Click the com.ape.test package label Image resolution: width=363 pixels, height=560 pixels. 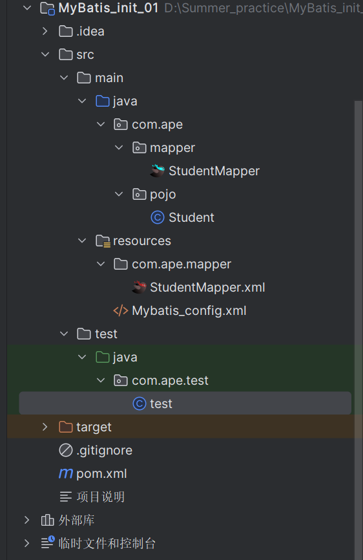(170, 381)
